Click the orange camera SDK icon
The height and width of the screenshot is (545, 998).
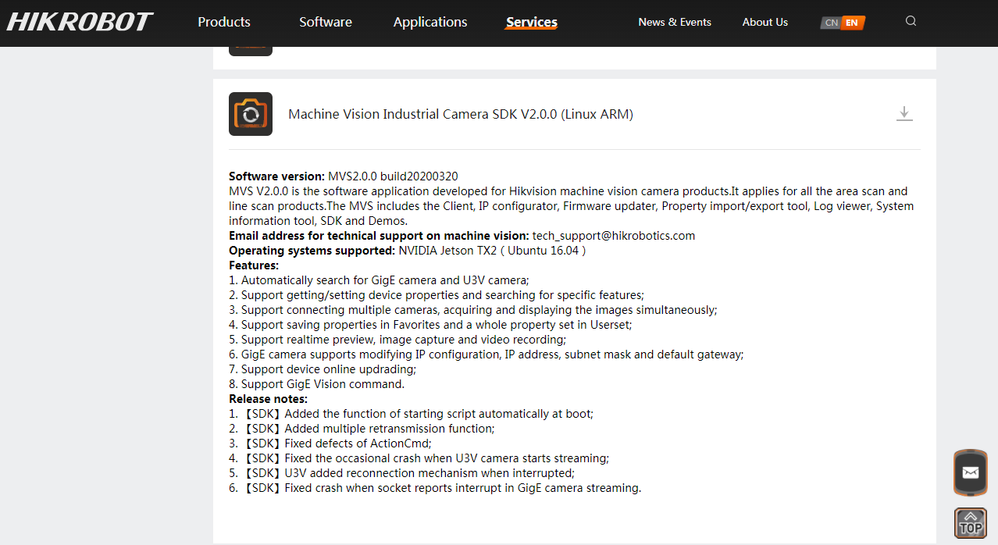(250, 113)
